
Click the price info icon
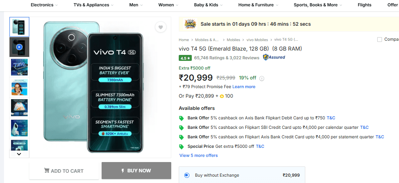point(262,78)
